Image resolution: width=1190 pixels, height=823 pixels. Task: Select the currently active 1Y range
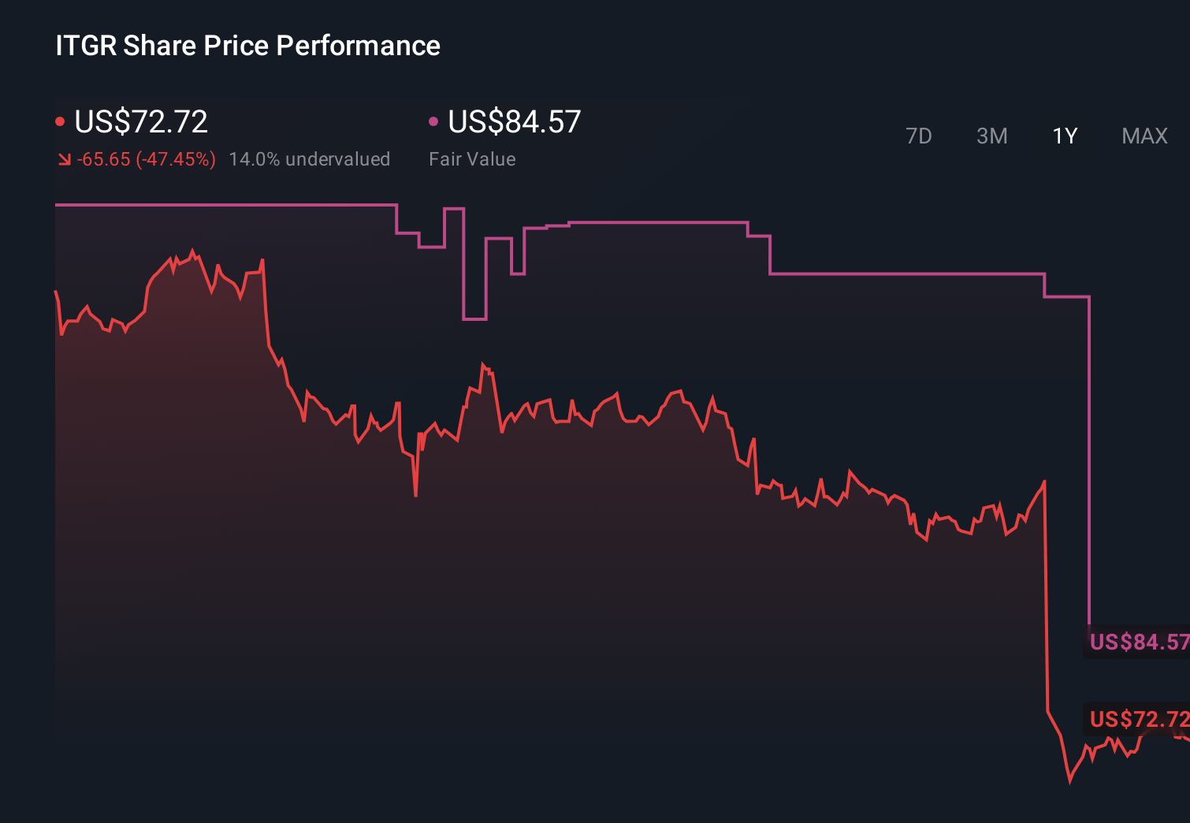tap(1064, 136)
